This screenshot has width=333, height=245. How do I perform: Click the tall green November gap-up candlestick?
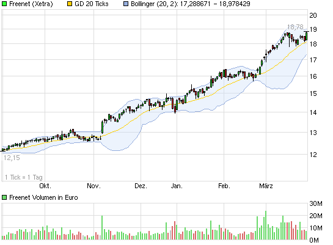point(103,127)
